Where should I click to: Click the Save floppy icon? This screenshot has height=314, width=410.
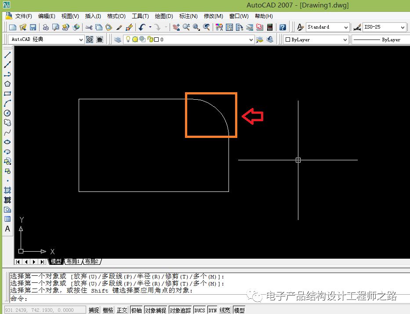tap(33, 27)
